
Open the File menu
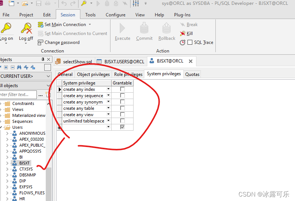tap(6, 15)
